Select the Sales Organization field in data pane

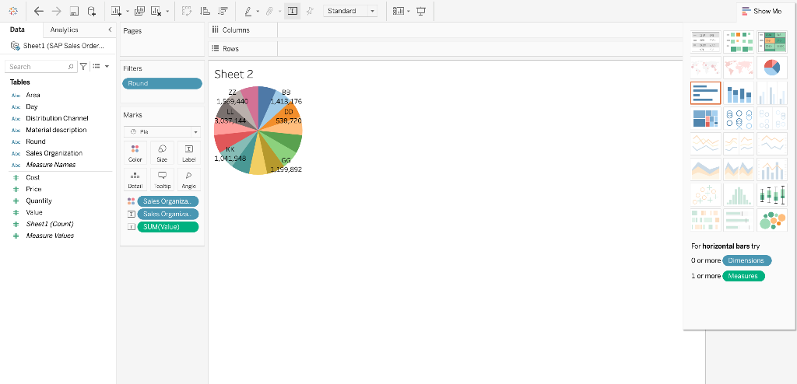[x=54, y=153]
